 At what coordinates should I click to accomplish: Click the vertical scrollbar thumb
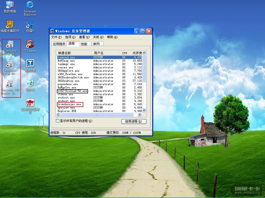144,68
